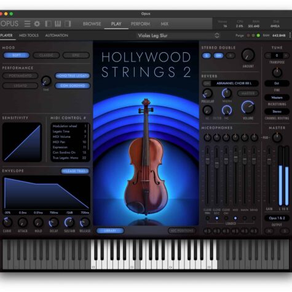
Task: Set Stereo Double to right channel R
Action: point(231,55)
